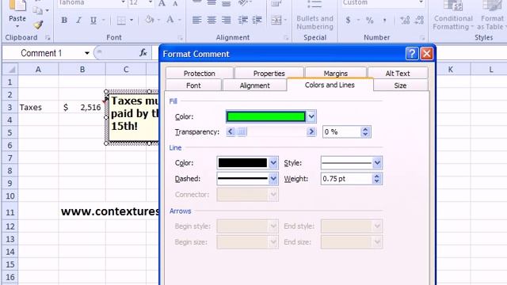507x285 pixels.
Task: Click the Insert Function fx icon
Action: (143, 53)
